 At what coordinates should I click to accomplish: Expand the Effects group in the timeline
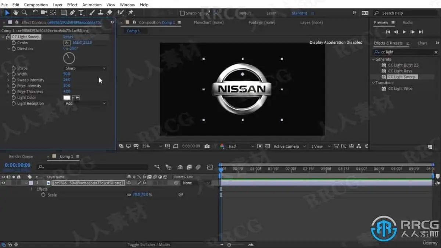(32, 189)
